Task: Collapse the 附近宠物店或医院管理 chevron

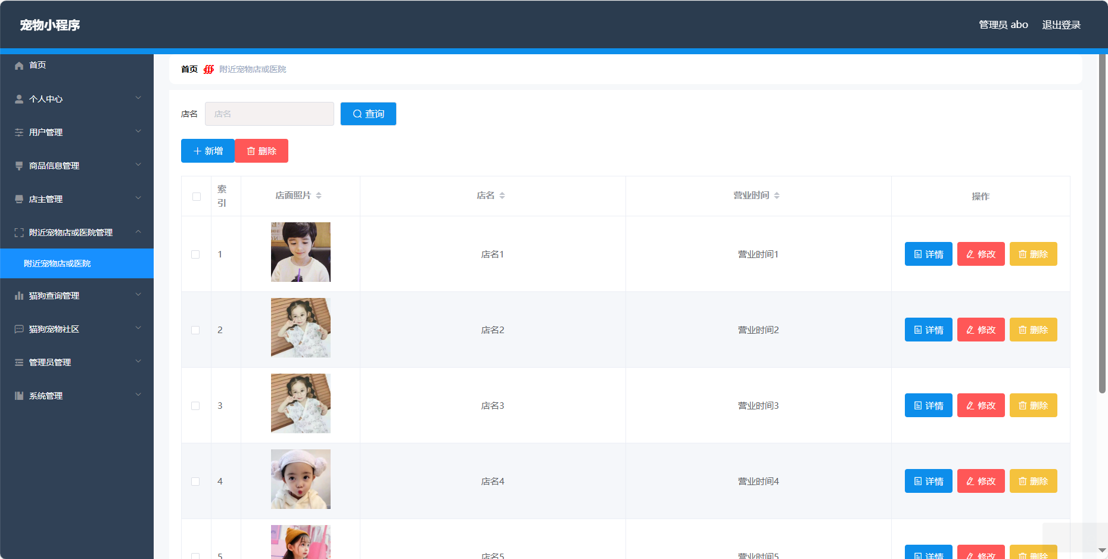Action: [138, 231]
